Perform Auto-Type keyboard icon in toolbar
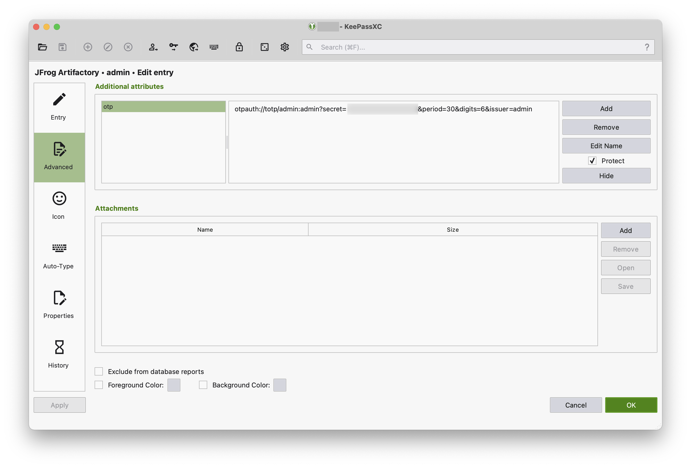 [214, 47]
